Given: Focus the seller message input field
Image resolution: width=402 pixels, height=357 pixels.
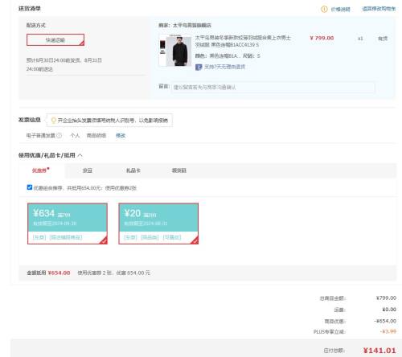Looking at the screenshot, I should (x=273, y=88).
